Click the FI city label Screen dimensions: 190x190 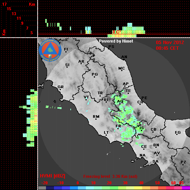66,49
